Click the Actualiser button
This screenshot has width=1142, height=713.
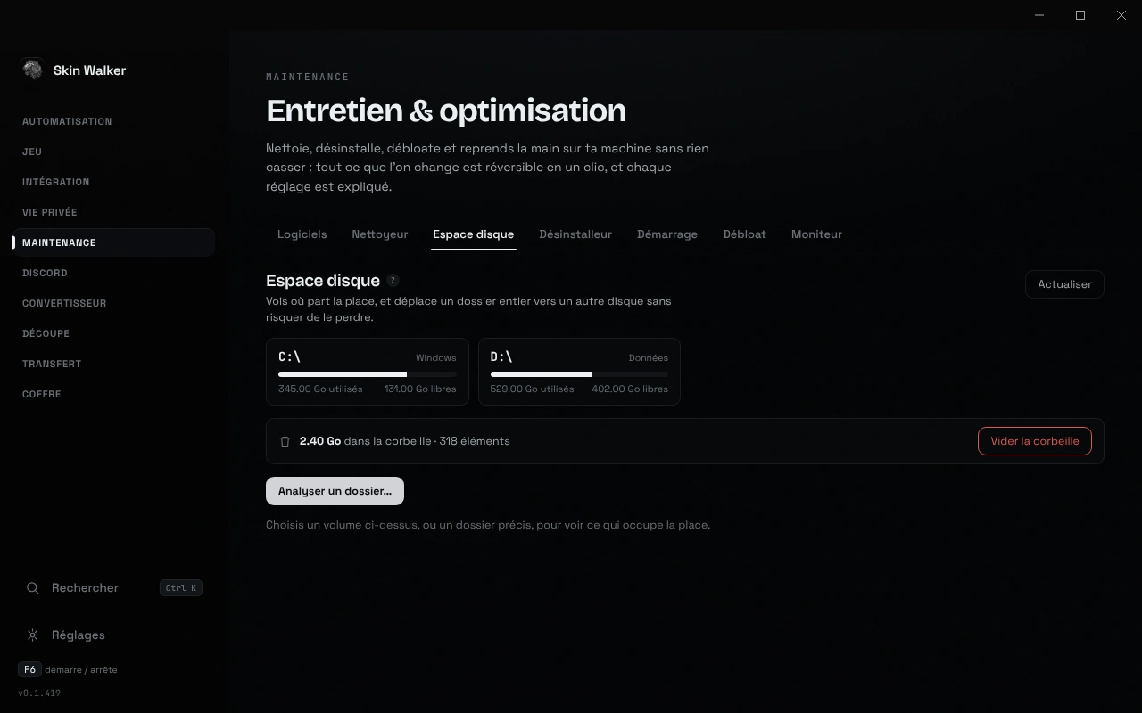(1064, 284)
